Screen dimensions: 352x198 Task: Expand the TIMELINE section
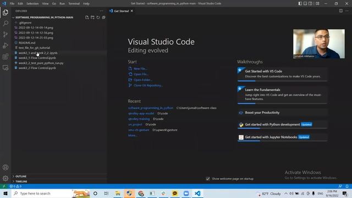[21, 182]
